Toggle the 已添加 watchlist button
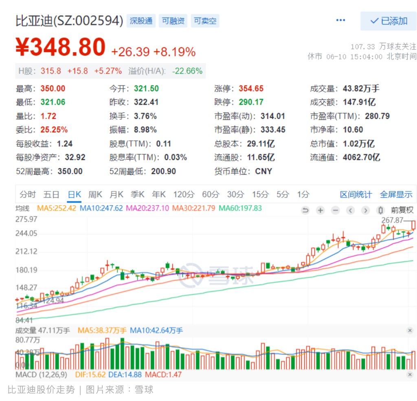Viewport: 417px width, 401px height. (388, 21)
